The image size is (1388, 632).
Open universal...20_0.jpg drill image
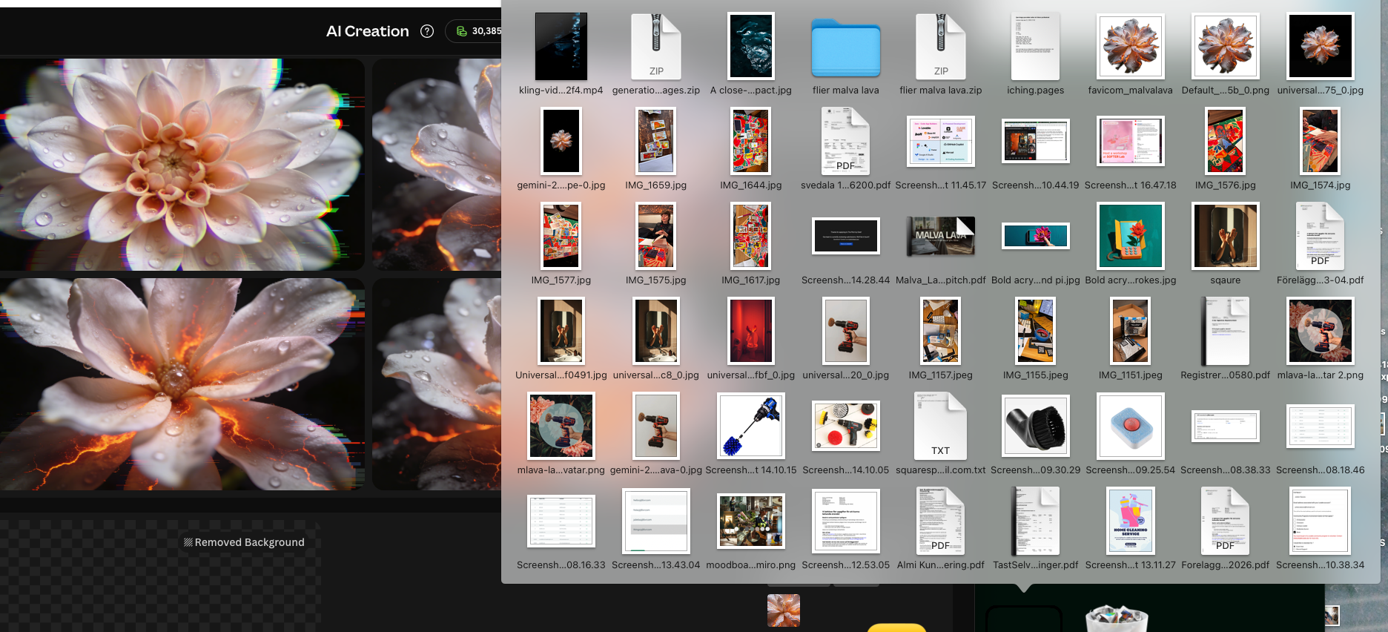pos(846,331)
